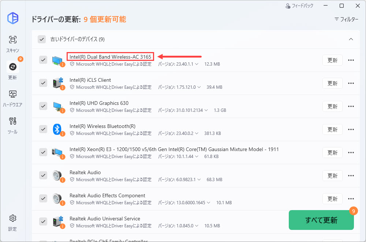Click the orange info badge on the Intel(R) Wireless Bluetooth(R) device icon

(x=62, y=134)
